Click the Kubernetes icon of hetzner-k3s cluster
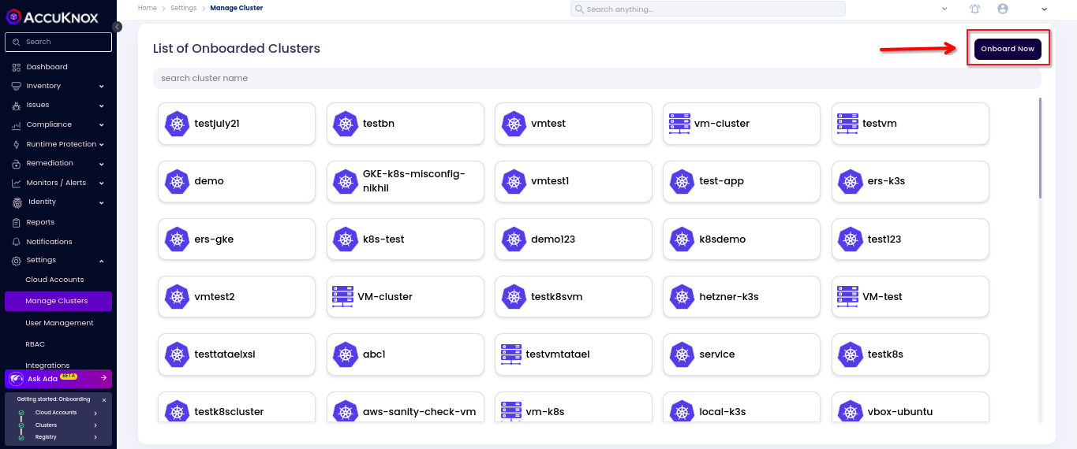Image resolution: width=1077 pixels, height=449 pixels. coord(682,297)
